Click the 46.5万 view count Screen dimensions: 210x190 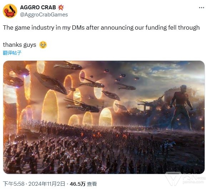click(x=77, y=184)
